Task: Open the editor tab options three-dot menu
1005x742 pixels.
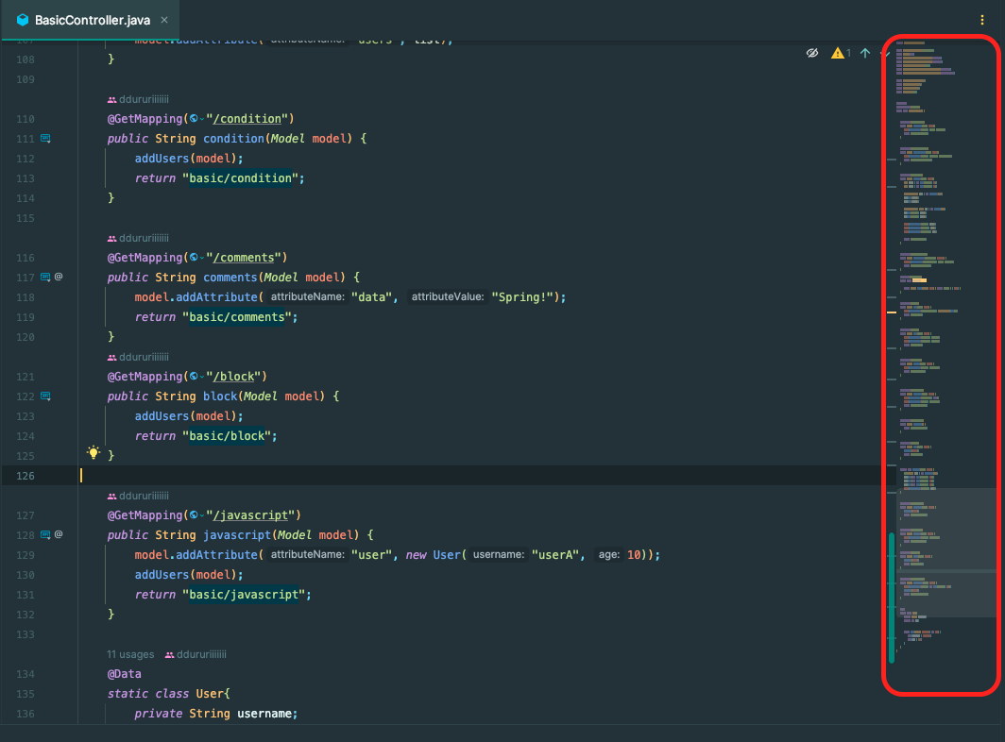Action: coord(982,20)
